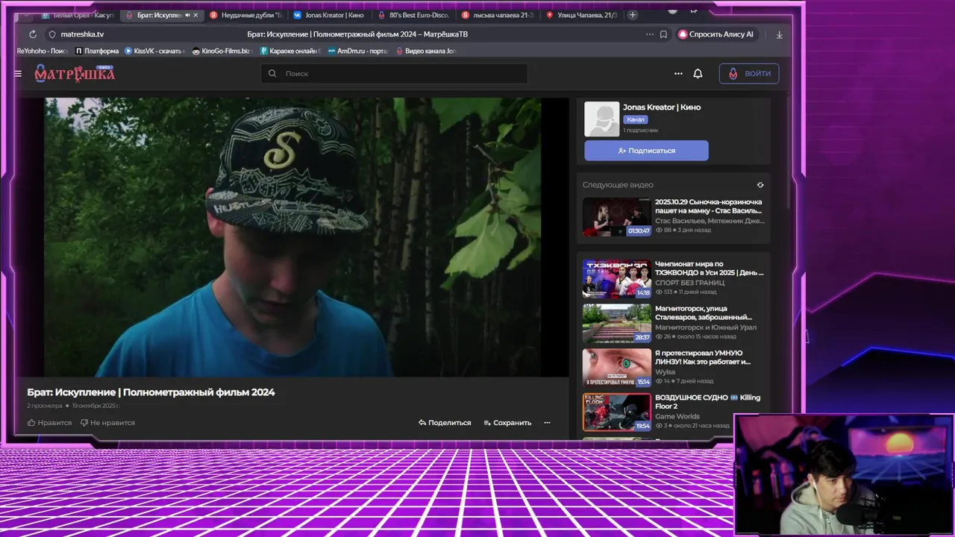The image size is (955, 537).
Task: Open the СПОРТ БЕЗ ГРАНИЦ channel link
Action: (689, 283)
